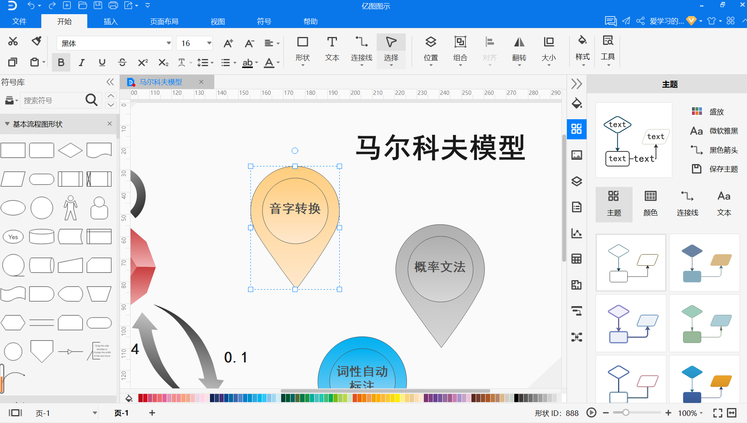
Task: Switch to the 页面布局 page layout tab
Action: pyautogui.click(x=164, y=21)
